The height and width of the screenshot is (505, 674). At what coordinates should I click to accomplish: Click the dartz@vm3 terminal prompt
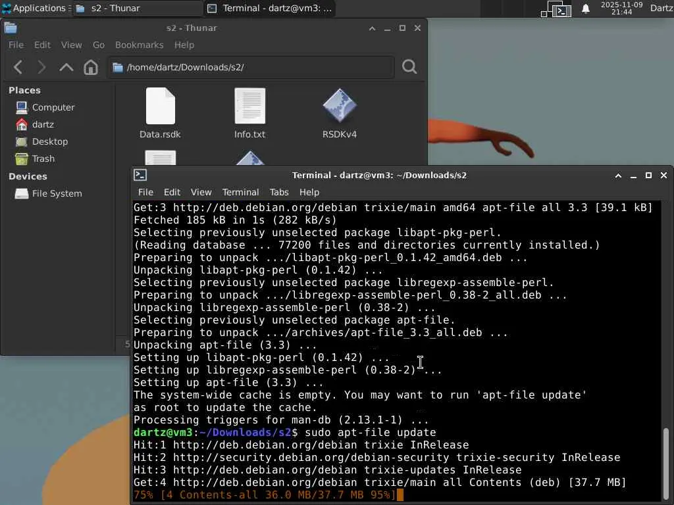[x=216, y=433]
